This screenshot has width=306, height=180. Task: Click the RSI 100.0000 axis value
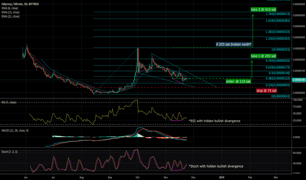coord(298,100)
